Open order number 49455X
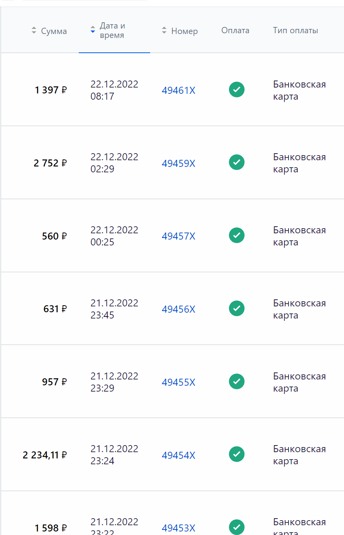Screen dimensions: 344x535 click(x=179, y=382)
